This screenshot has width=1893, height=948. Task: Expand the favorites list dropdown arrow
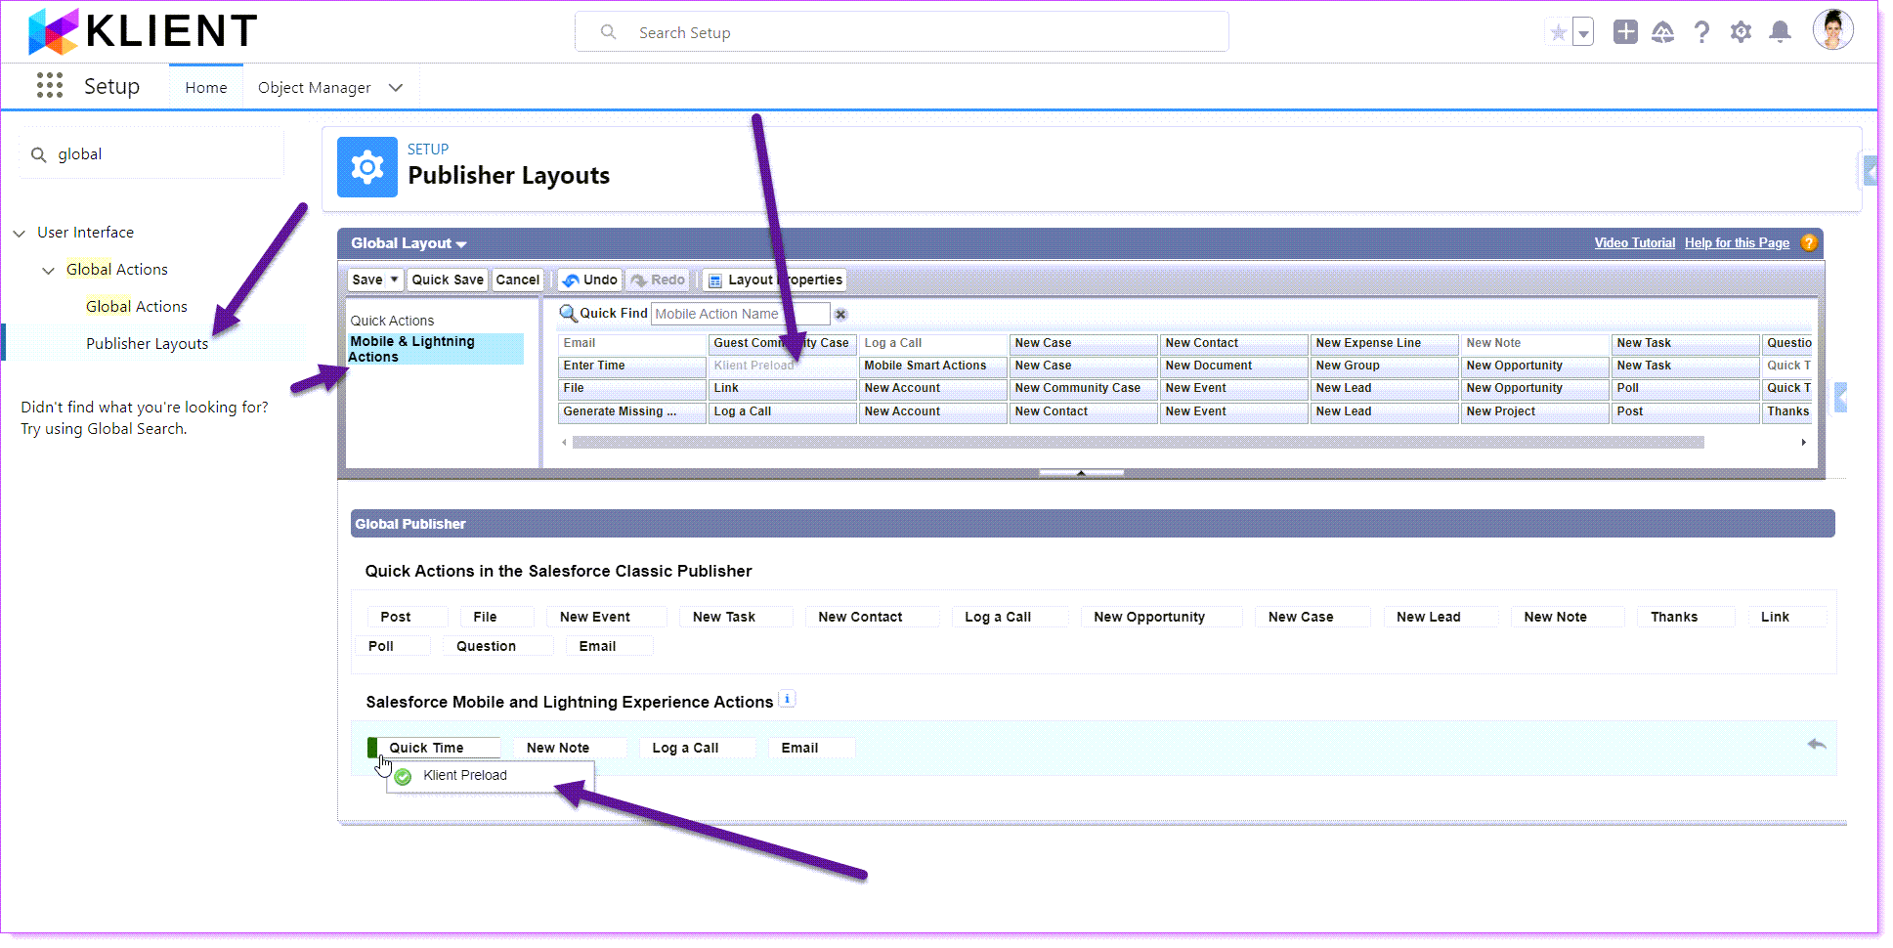pyautogui.click(x=1583, y=33)
